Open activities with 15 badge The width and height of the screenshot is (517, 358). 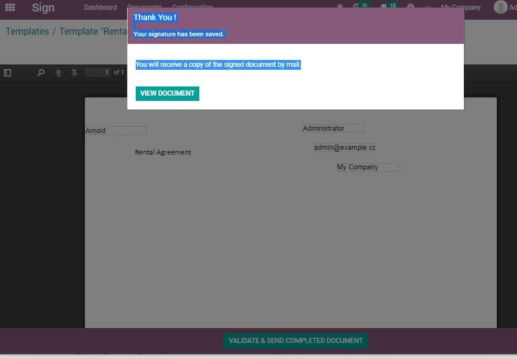point(360,6)
